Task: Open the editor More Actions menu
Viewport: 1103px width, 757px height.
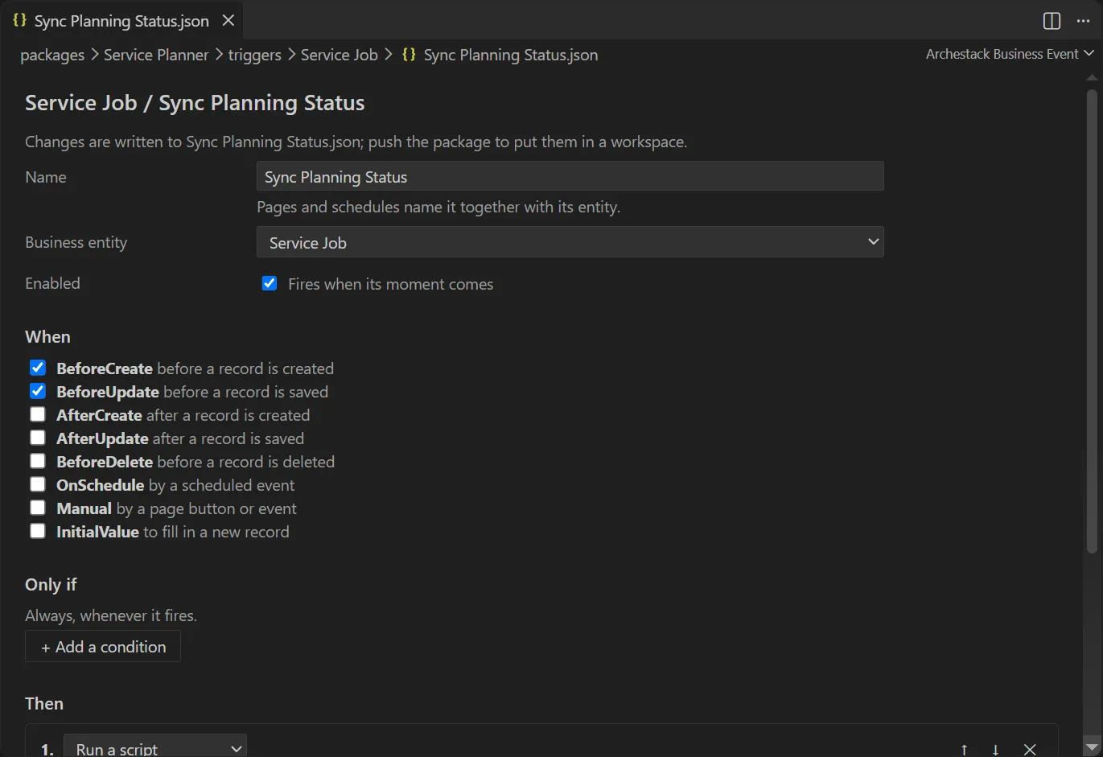Action: click(1083, 21)
